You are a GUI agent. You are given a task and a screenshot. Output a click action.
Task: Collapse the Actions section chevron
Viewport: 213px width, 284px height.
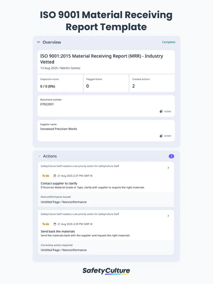point(39,156)
